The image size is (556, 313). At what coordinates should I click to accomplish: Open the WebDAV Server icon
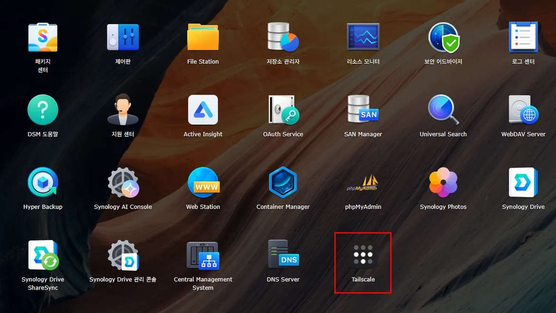click(x=523, y=110)
